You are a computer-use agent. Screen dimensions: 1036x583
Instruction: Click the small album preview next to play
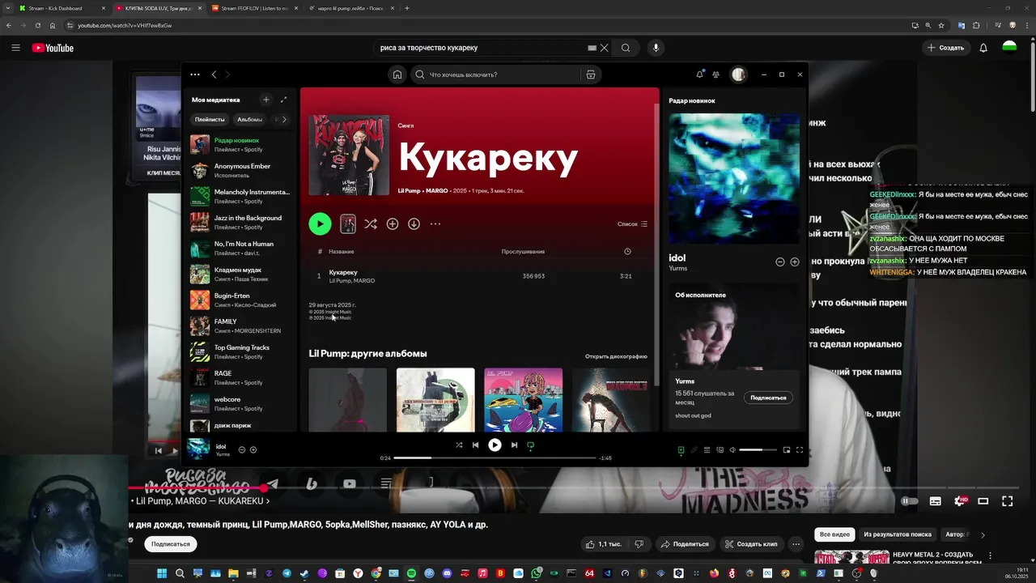pyautogui.click(x=348, y=223)
